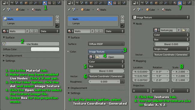Toggle the pin icon in the right panel
Viewport: 195px width, 110px height.
click(x=134, y=10)
